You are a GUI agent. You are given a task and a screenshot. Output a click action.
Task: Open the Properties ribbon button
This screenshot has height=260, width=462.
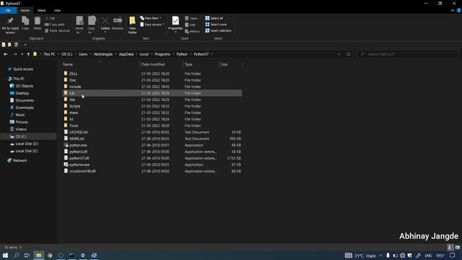[x=175, y=24]
